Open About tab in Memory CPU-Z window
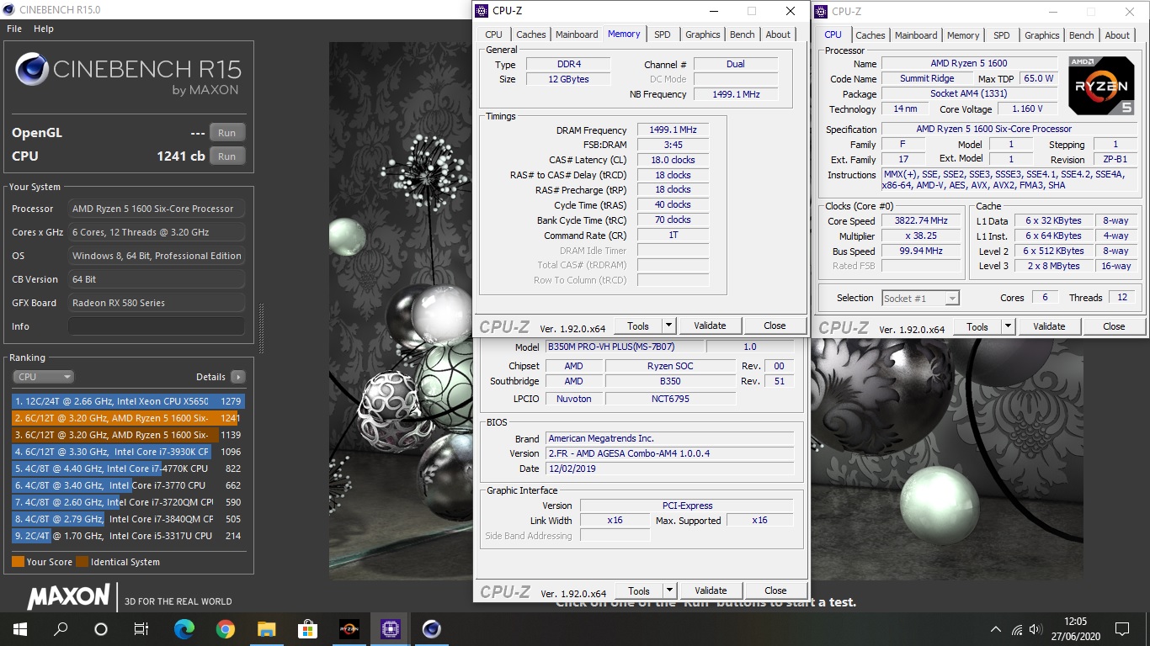The image size is (1150, 646). click(x=778, y=34)
